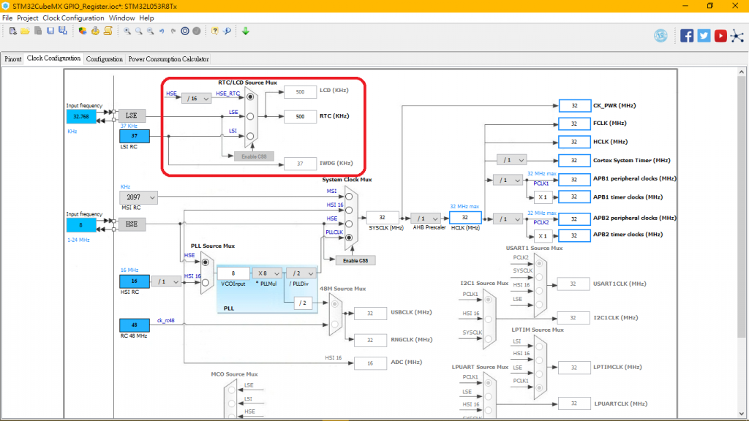Screen dimensions: 749x421
Task: Click the vertical scrollbar down arrow
Action: pyautogui.click(x=742, y=414)
